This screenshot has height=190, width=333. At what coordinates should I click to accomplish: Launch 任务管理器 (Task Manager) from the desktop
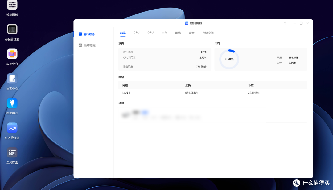(12, 128)
